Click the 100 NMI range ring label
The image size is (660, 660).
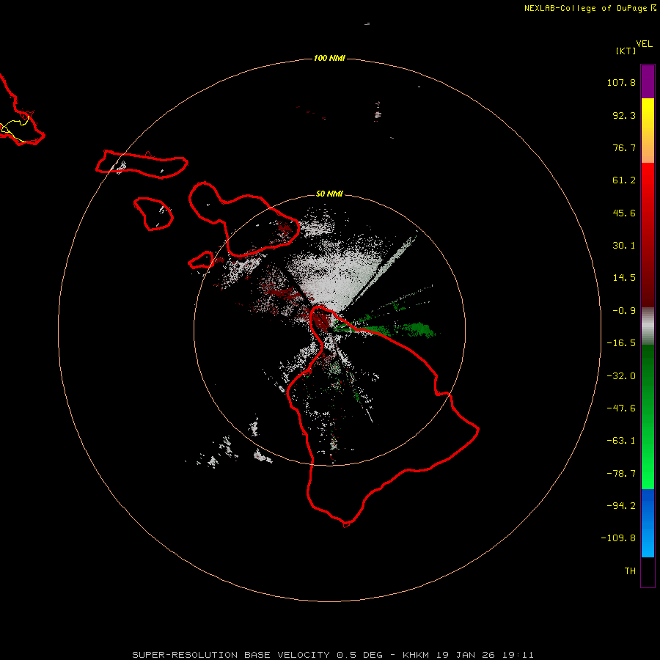tap(329, 58)
